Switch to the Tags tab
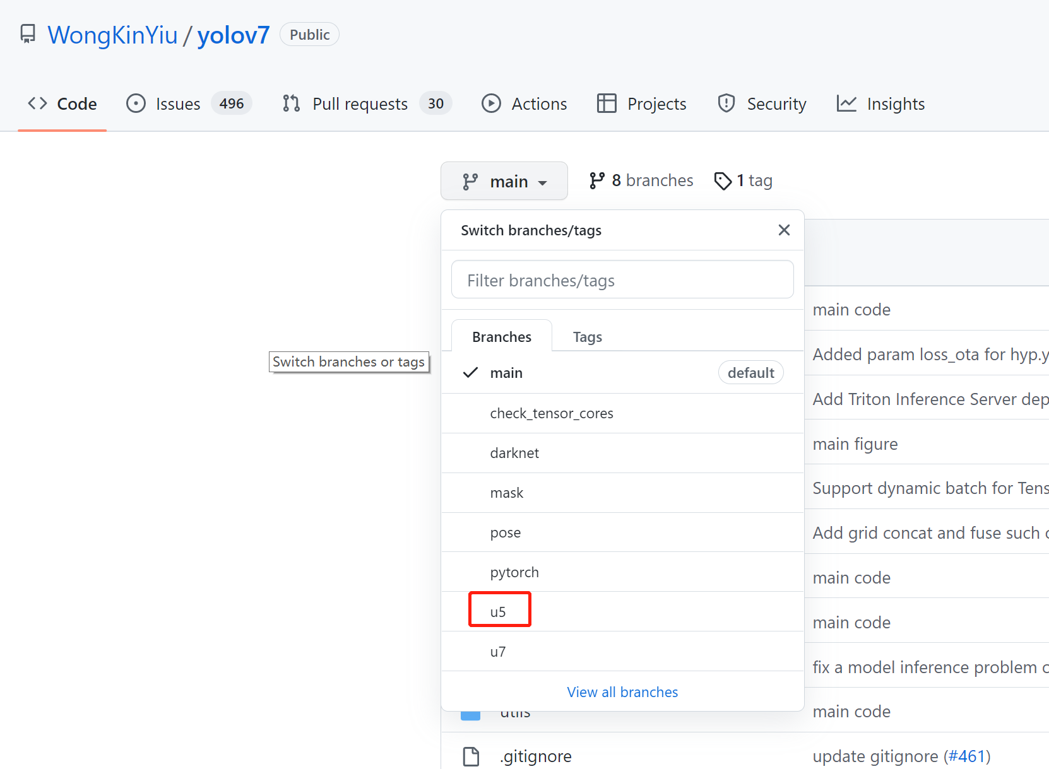 pos(587,336)
